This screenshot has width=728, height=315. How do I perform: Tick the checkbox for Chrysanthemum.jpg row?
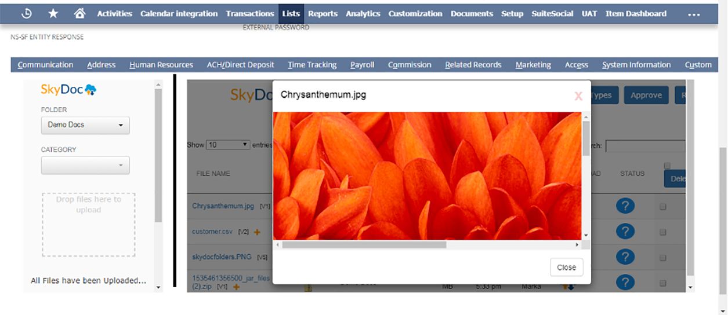tap(662, 207)
